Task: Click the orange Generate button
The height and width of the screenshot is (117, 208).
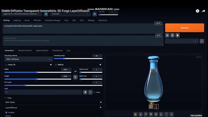Action: click(x=185, y=28)
